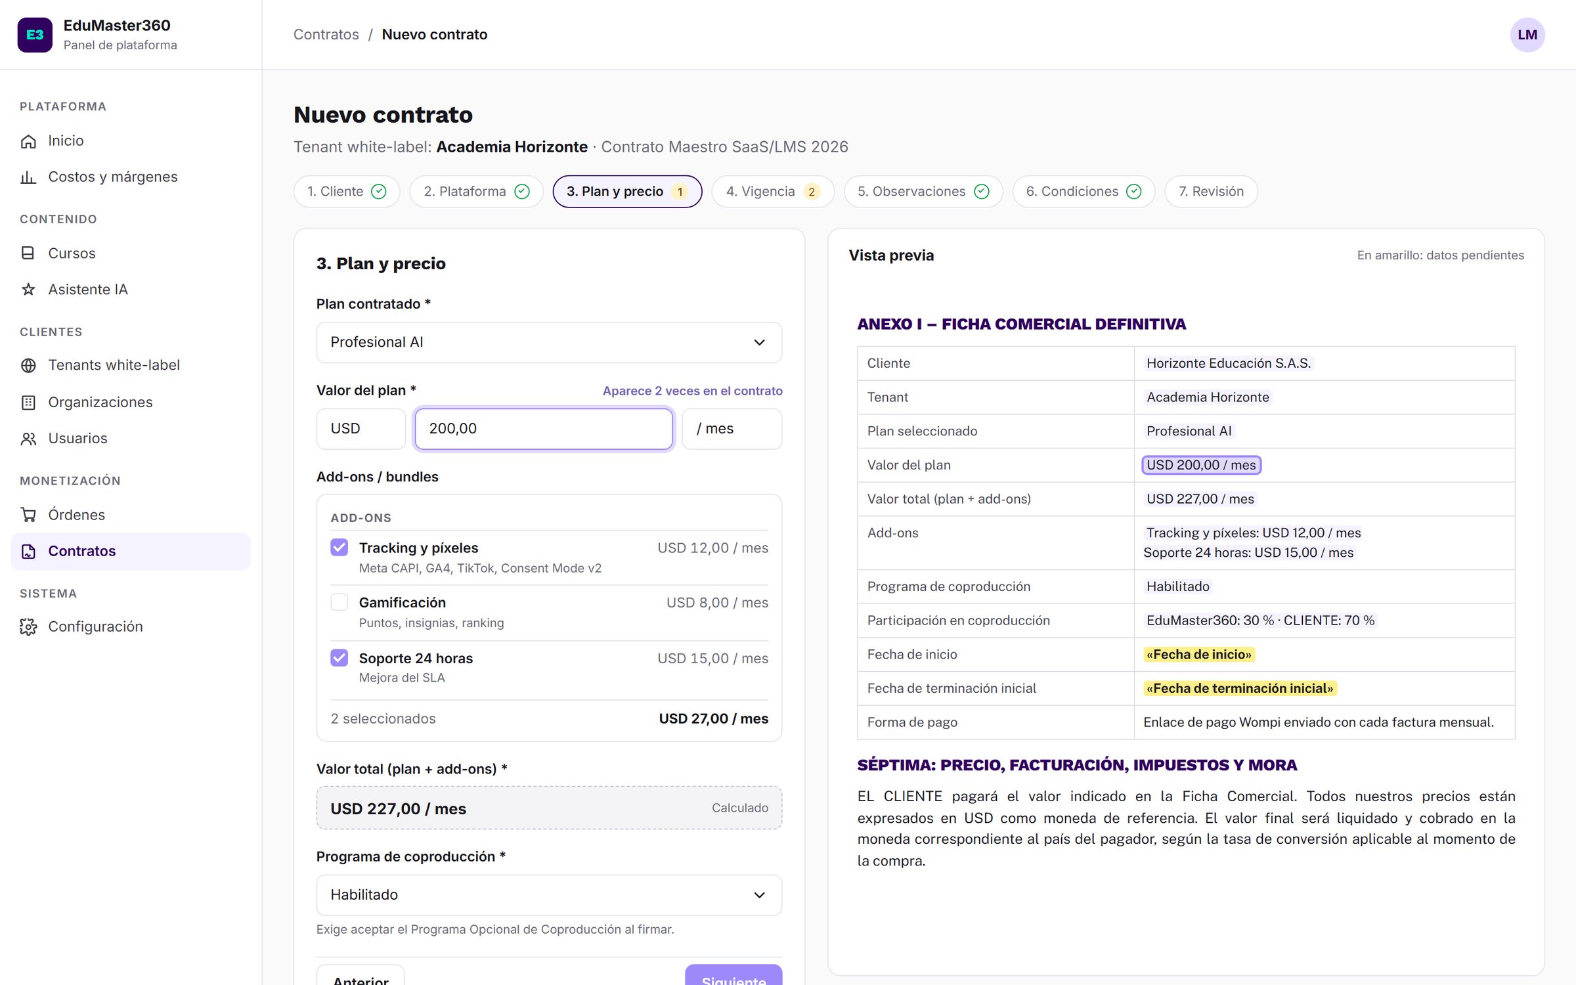Viewport: 1576px width, 985px height.
Task: Click the Tenants white-label globe icon
Action: (x=28, y=366)
